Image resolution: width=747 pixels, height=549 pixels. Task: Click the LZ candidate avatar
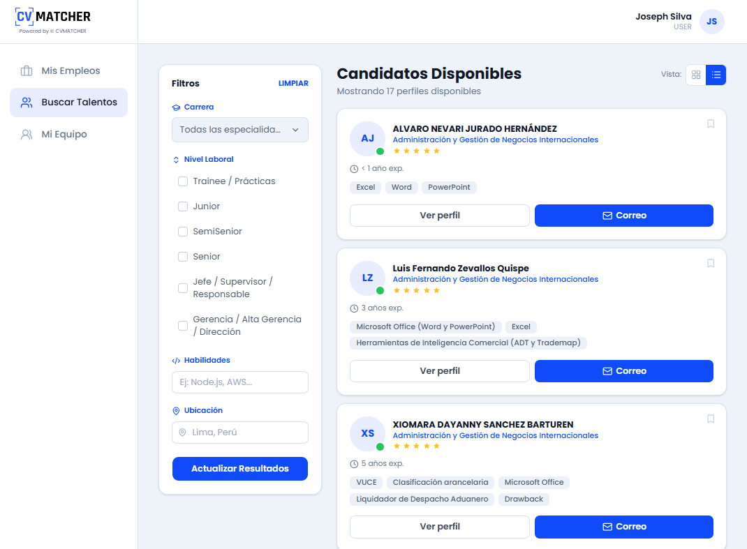point(367,278)
